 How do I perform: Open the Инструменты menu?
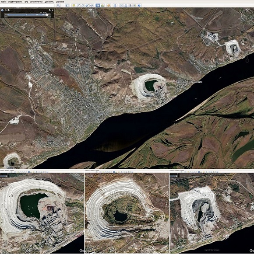pos(36,2)
